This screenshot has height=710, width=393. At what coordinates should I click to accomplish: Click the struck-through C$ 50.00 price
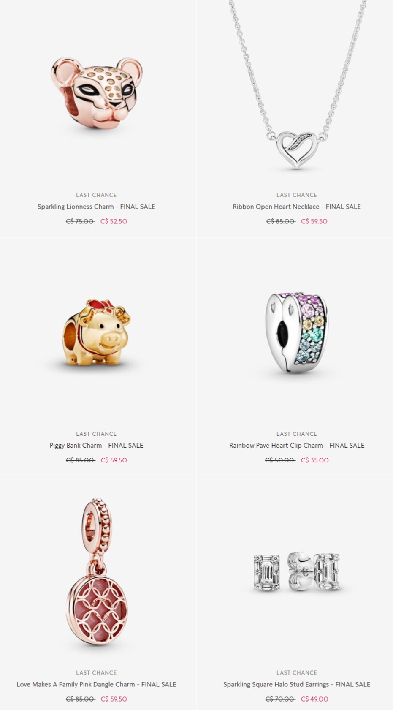[280, 460]
